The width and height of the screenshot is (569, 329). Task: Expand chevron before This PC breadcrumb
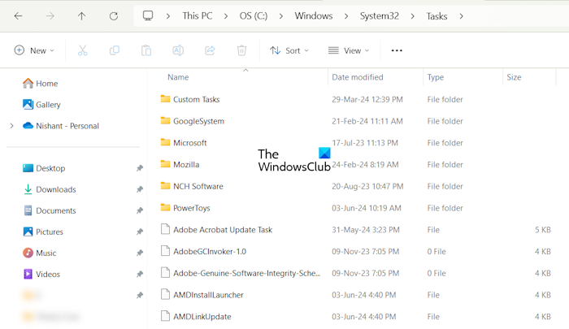pyautogui.click(x=168, y=16)
